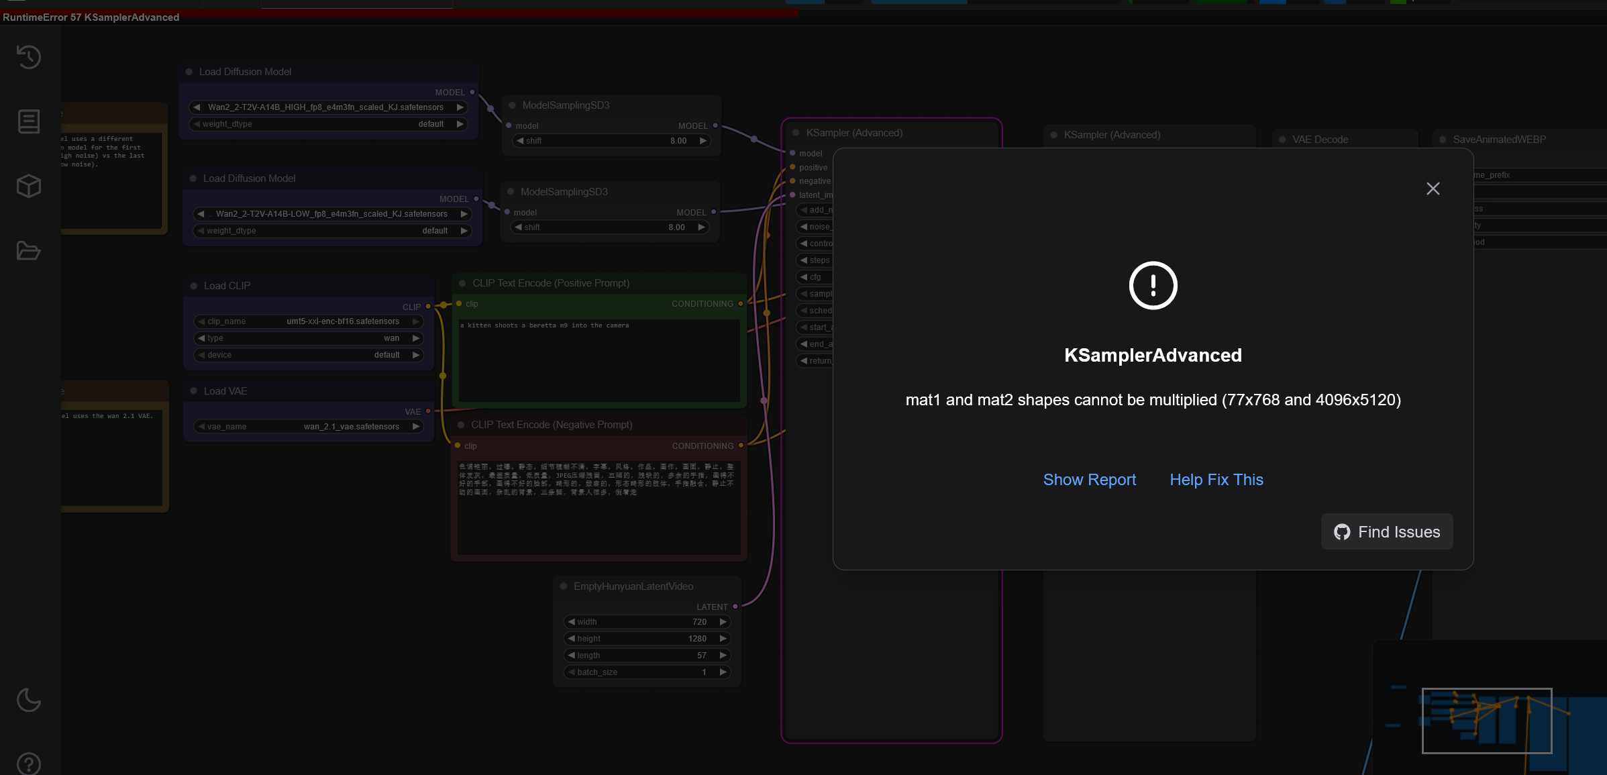Click the error exclamation icon in dialog
This screenshot has height=775, width=1607.
click(x=1153, y=285)
